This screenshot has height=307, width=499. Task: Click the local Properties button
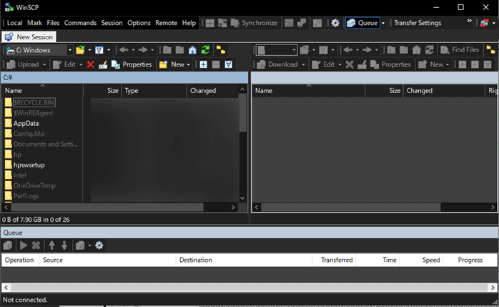(132, 64)
